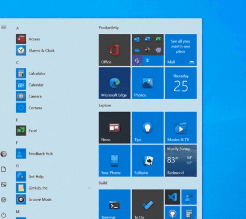Click the OneNote icon in Office folder tile
246x219 pixels.
pos(158,50)
